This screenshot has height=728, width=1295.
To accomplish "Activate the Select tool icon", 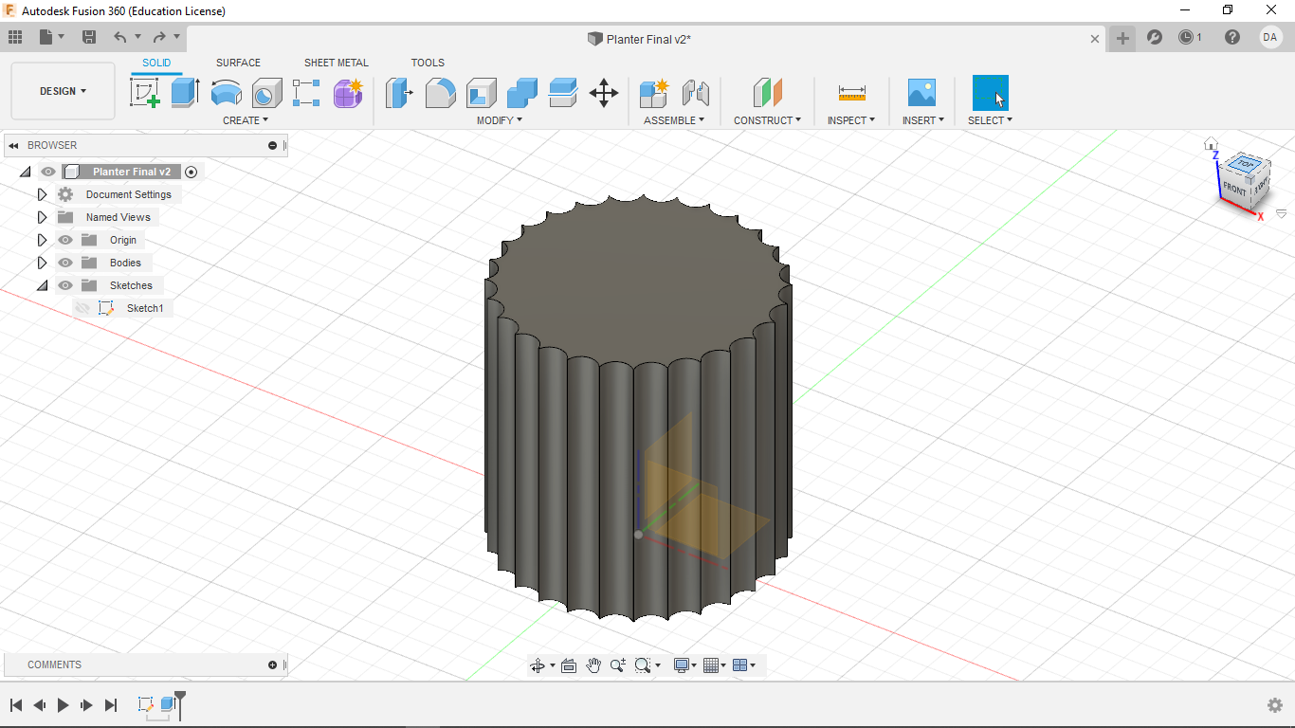I will tap(990, 93).
